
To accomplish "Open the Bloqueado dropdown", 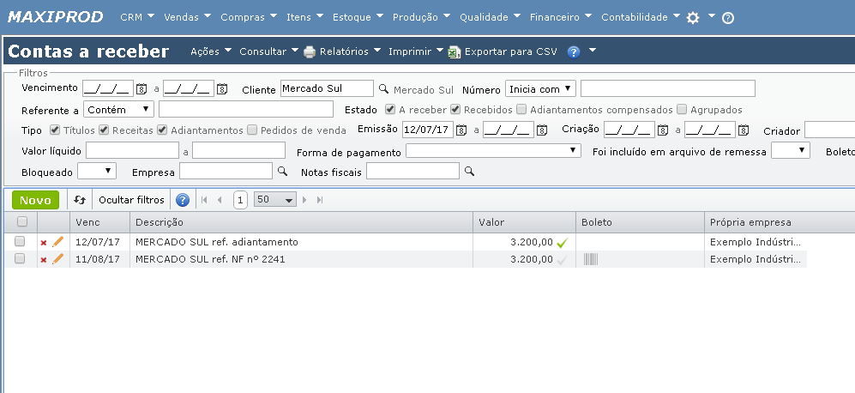I will (x=97, y=172).
